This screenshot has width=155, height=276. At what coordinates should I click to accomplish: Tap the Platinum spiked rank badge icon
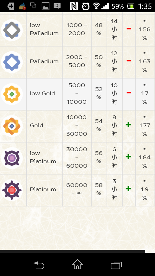click(12, 190)
